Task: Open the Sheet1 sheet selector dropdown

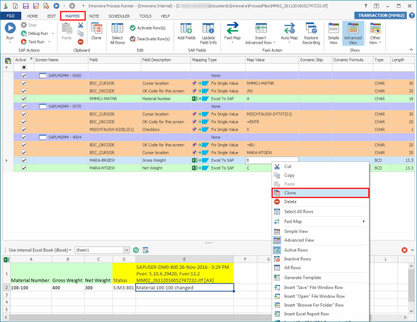Action: (x=126, y=250)
